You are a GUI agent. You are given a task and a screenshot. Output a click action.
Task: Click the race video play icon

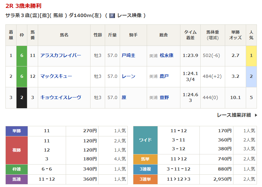(x=112, y=15)
